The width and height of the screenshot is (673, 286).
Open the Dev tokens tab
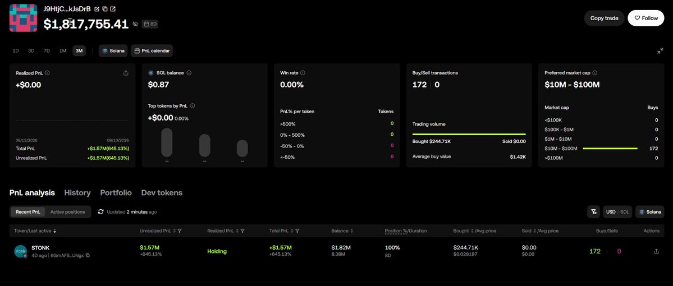[x=162, y=193]
